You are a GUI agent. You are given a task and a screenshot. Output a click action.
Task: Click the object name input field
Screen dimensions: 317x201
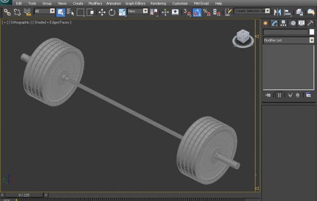pyautogui.click(x=285, y=32)
